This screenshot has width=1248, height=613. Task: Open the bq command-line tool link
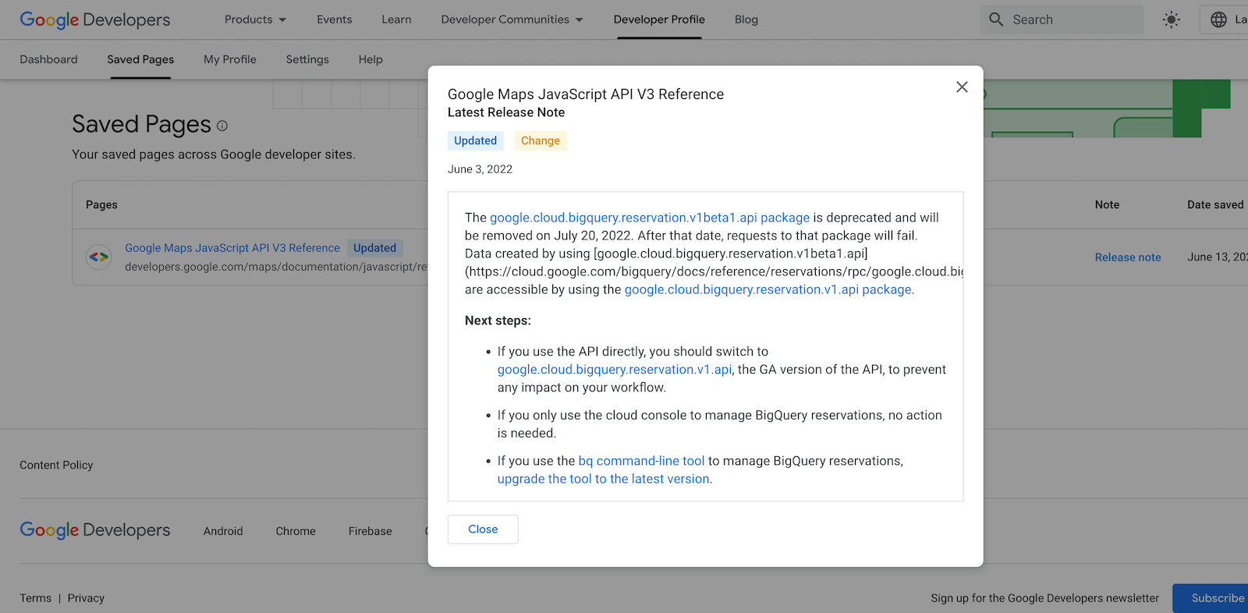[x=641, y=461]
